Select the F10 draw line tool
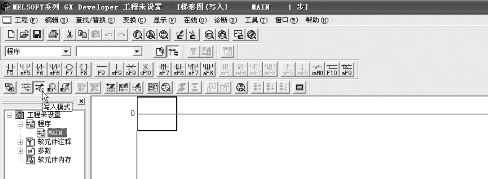Viewport: 488px width, 179px height. click(331, 69)
